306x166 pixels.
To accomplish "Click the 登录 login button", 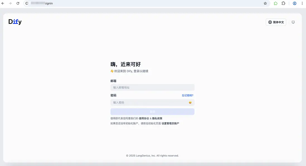I will click(x=152, y=111).
